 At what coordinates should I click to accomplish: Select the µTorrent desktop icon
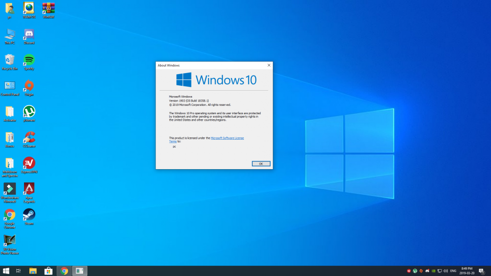[29, 112]
